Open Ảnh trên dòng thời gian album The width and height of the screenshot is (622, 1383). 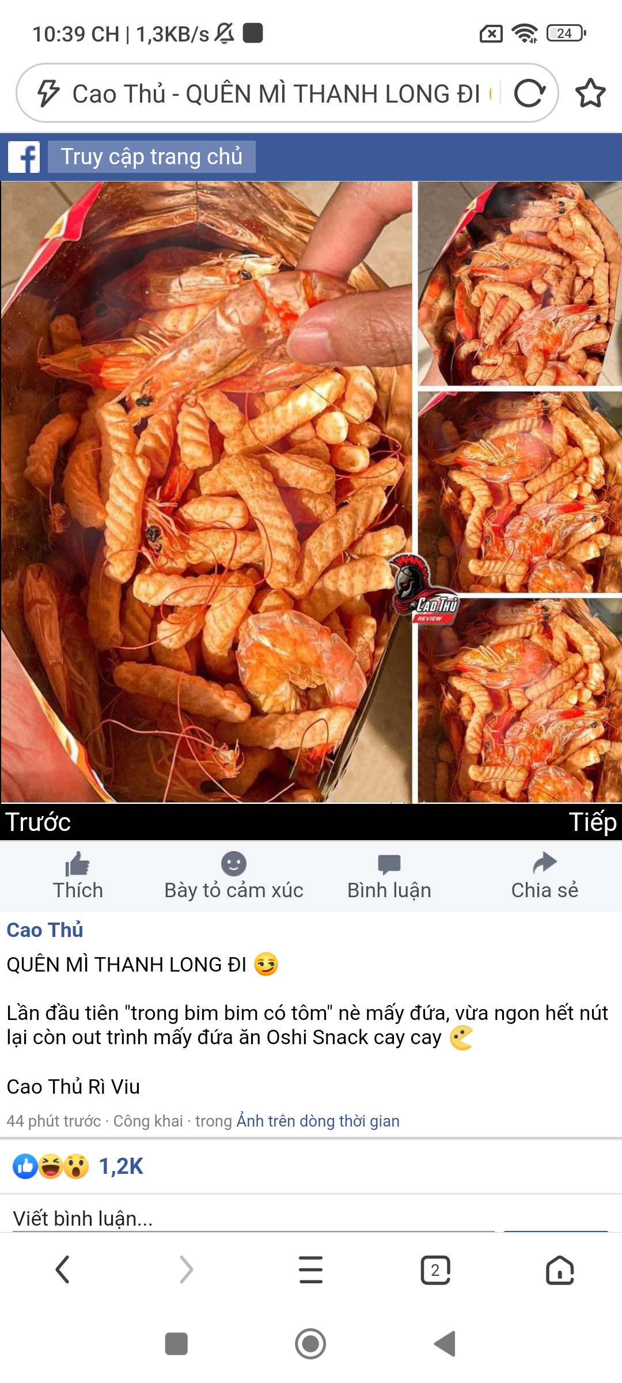[318, 1121]
